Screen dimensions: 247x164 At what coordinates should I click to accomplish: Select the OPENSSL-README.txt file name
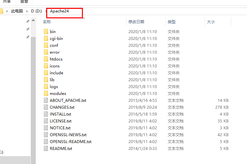click(70, 141)
